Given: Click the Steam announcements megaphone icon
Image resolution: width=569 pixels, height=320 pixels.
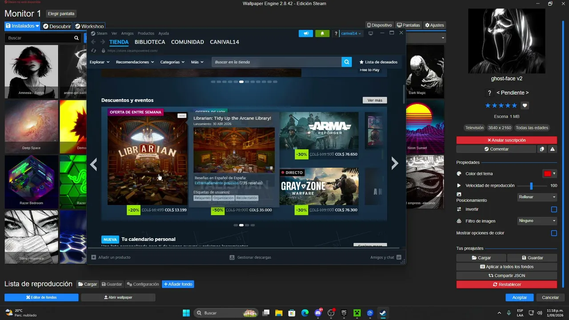Looking at the screenshot, I should pyautogui.click(x=306, y=33).
